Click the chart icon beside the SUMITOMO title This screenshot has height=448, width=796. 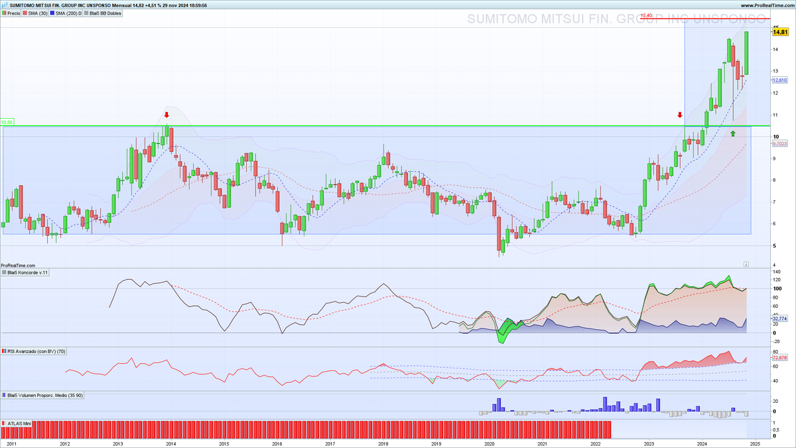[5, 5]
